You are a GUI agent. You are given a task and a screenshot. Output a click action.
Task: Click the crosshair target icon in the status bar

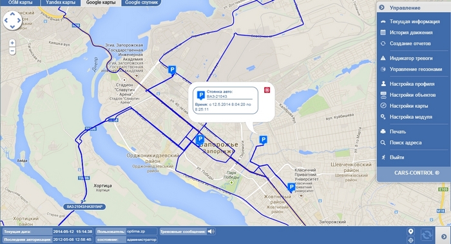tap(411, 240)
